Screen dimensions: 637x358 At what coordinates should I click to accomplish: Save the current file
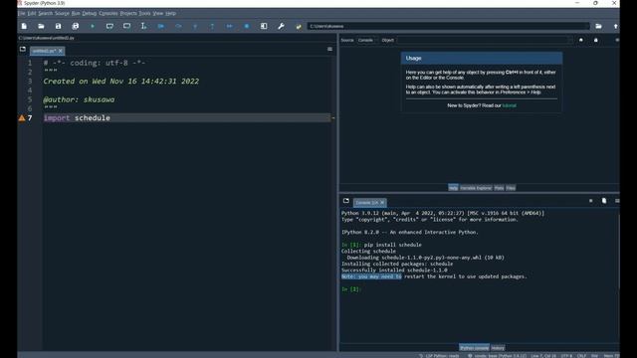[x=58, y=26]
